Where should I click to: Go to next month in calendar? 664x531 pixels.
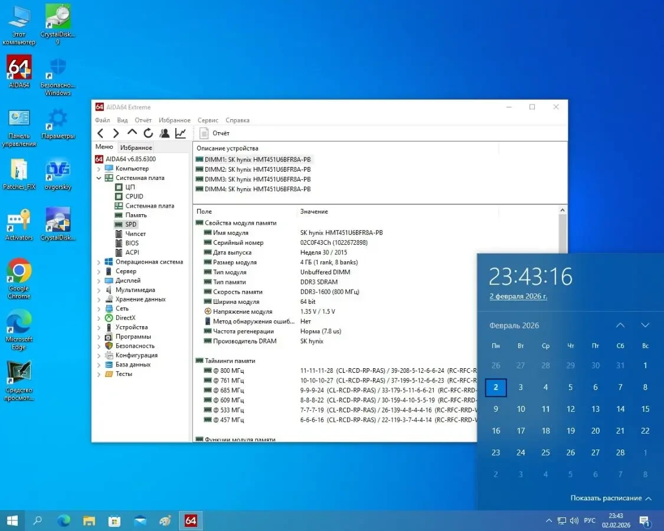click(645, 325)
